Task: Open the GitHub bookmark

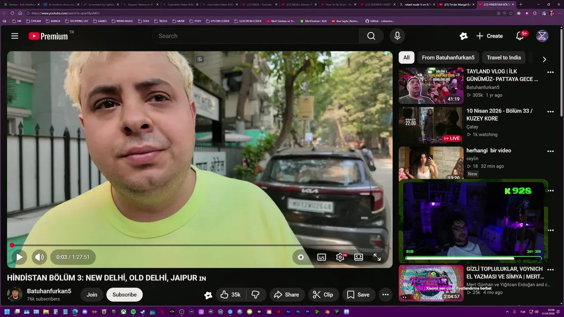Action: click(380, 21)
